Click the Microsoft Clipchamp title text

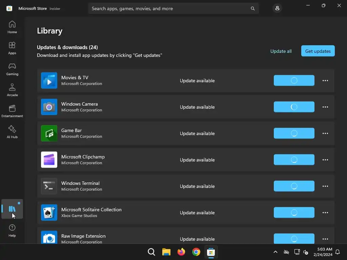(83, 157)
